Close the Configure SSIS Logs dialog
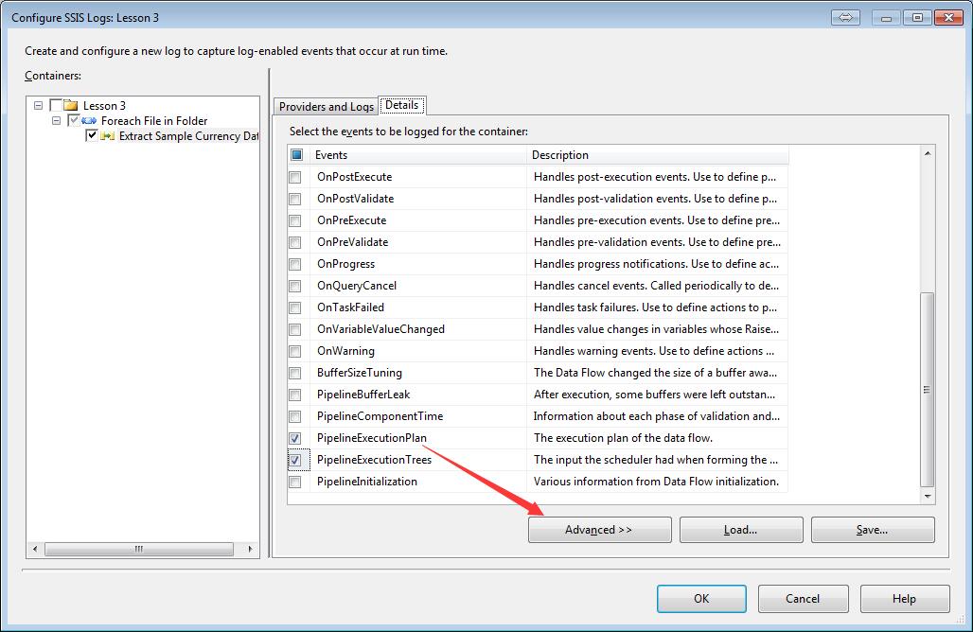Viewport: 973px width, 632px height. pos(948,17)
